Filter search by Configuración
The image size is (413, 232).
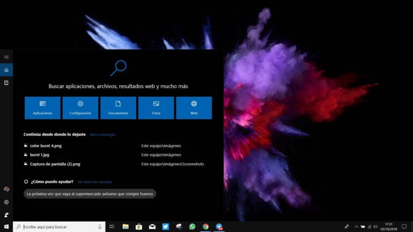coord(80,108)
